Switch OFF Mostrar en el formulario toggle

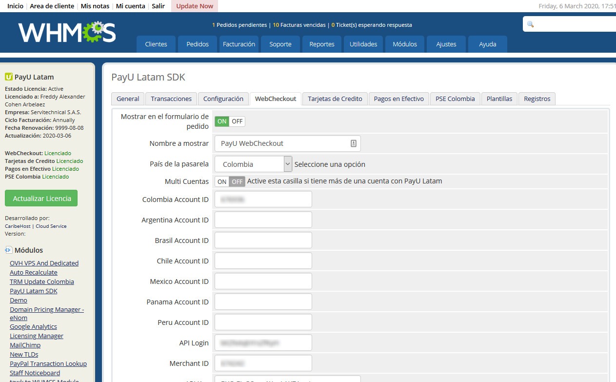click(x=237, y=121)
